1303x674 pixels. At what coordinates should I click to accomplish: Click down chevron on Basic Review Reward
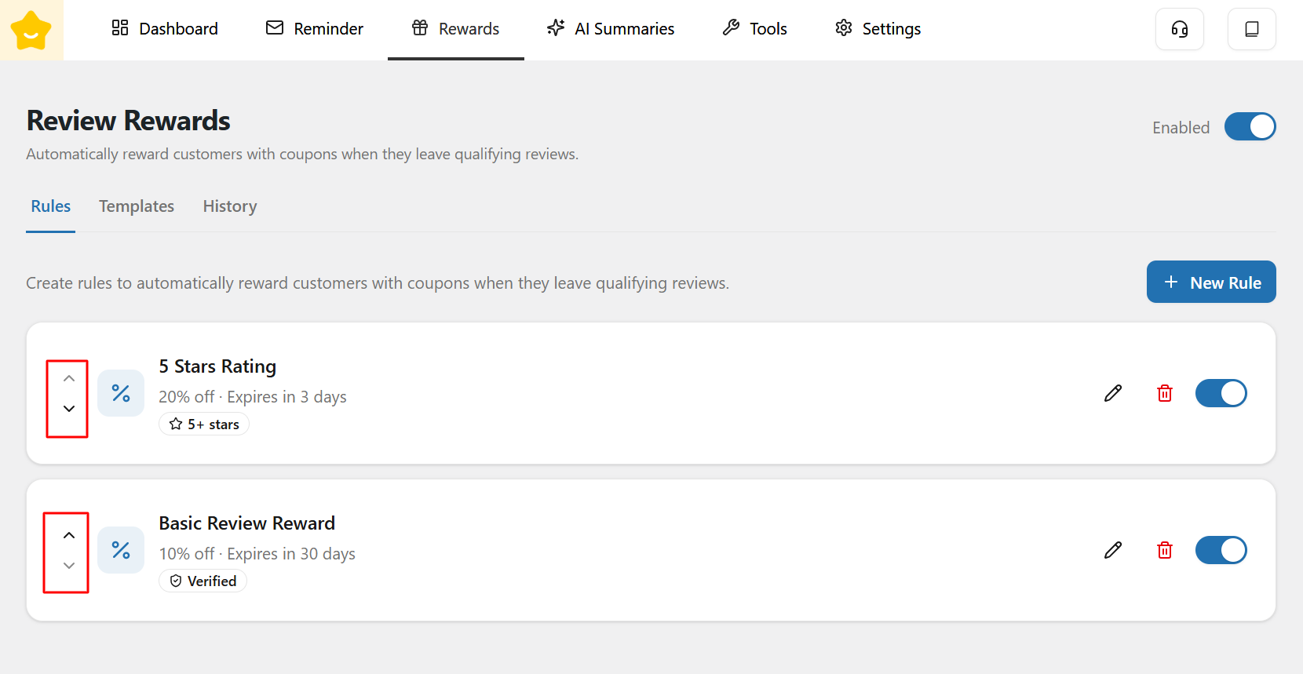pyautogui.click(x=69, y=566)
